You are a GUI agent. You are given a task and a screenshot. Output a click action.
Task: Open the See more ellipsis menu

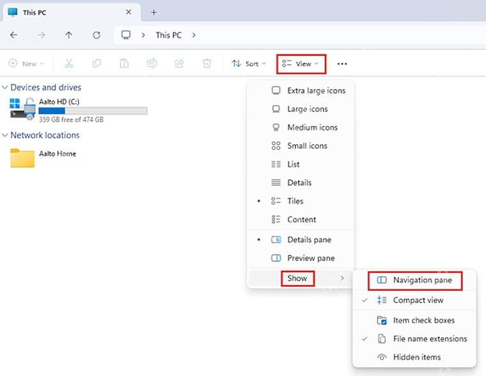[342, 64]
